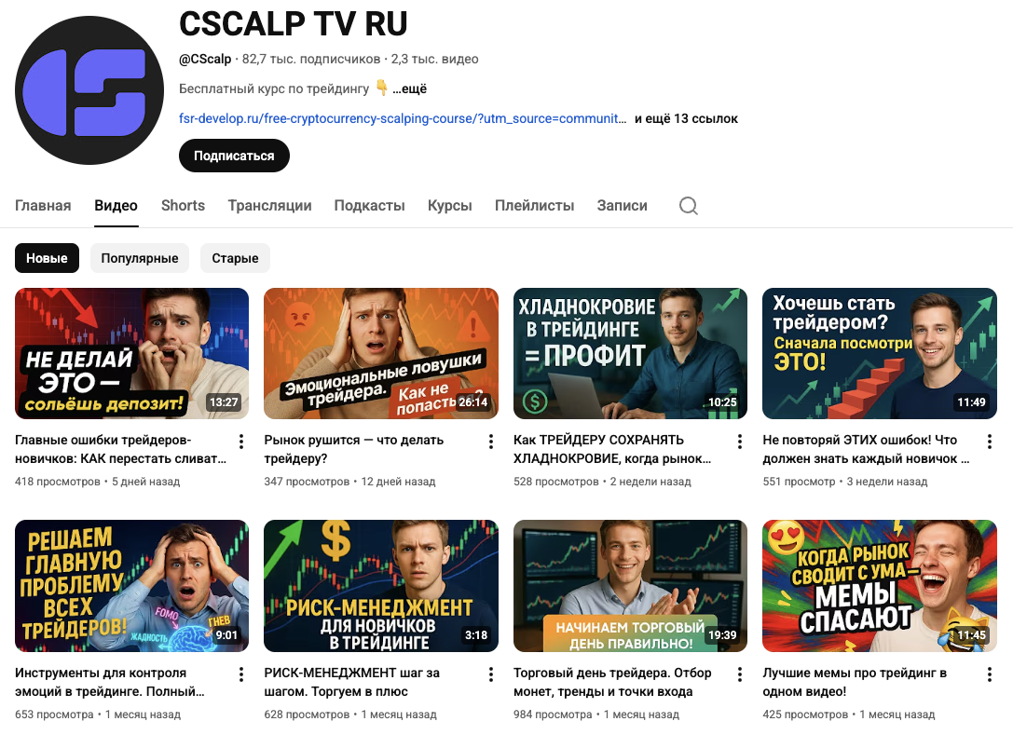Screen dimensions: 1013x735
Task: Open "РЕШАЕМ ГЛАВНУЮ ПРОБЛЕМУ ВСЕХ ТРЕЙДЕРОВ" thumbnail
Action: [x=131, y=586]
